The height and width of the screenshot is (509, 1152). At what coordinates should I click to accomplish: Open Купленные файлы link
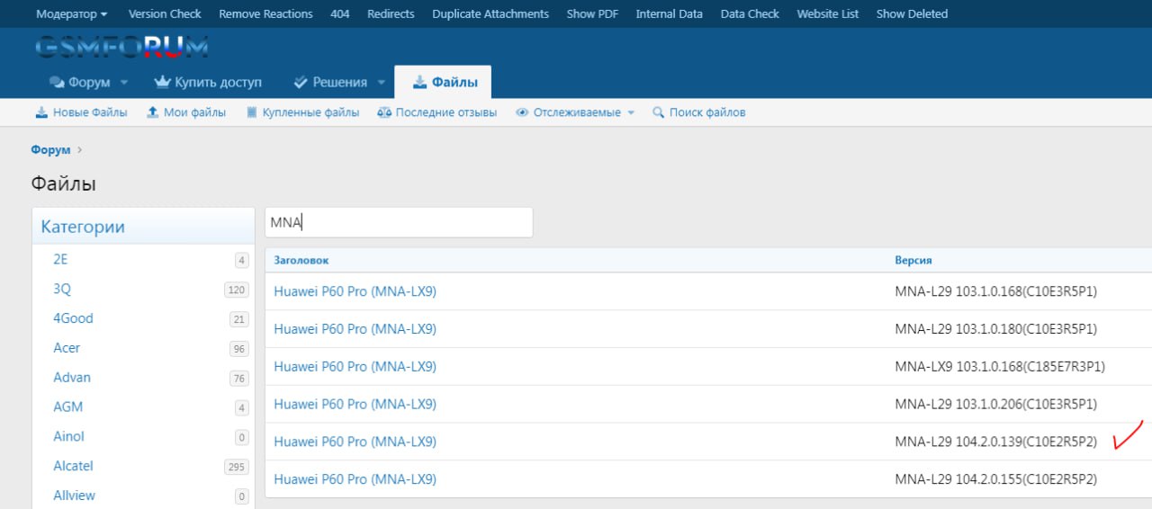point(303,112)
